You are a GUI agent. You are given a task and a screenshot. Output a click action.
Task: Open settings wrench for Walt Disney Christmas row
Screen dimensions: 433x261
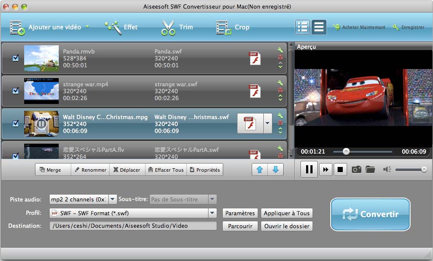[x=280, y=116]
